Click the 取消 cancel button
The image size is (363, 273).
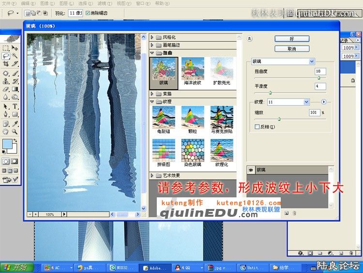[x=291, y=48]
